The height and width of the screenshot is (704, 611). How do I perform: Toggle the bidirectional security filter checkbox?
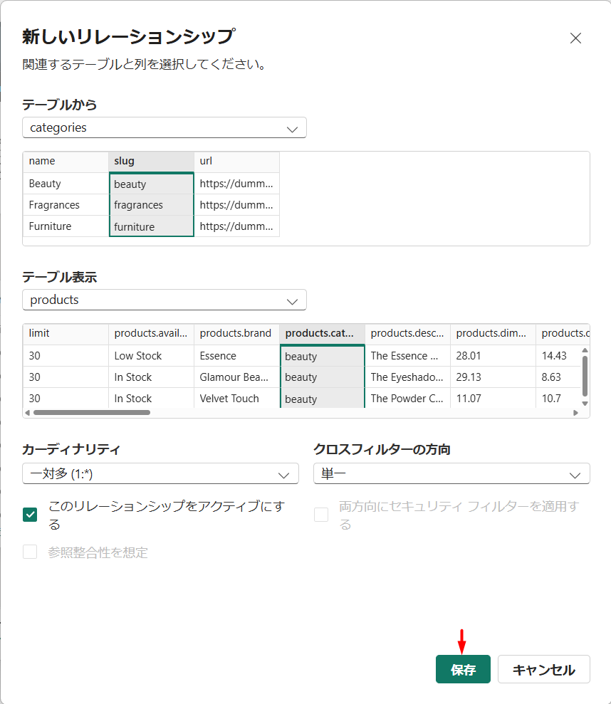321,515
